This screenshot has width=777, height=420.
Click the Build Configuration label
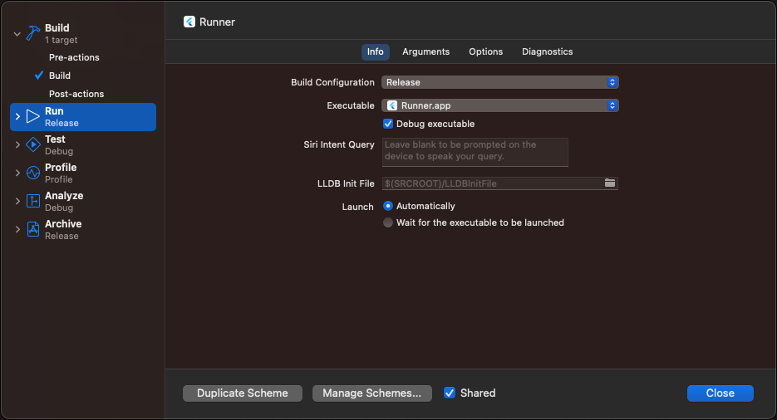pyautogui.click(x=332, y=82)
